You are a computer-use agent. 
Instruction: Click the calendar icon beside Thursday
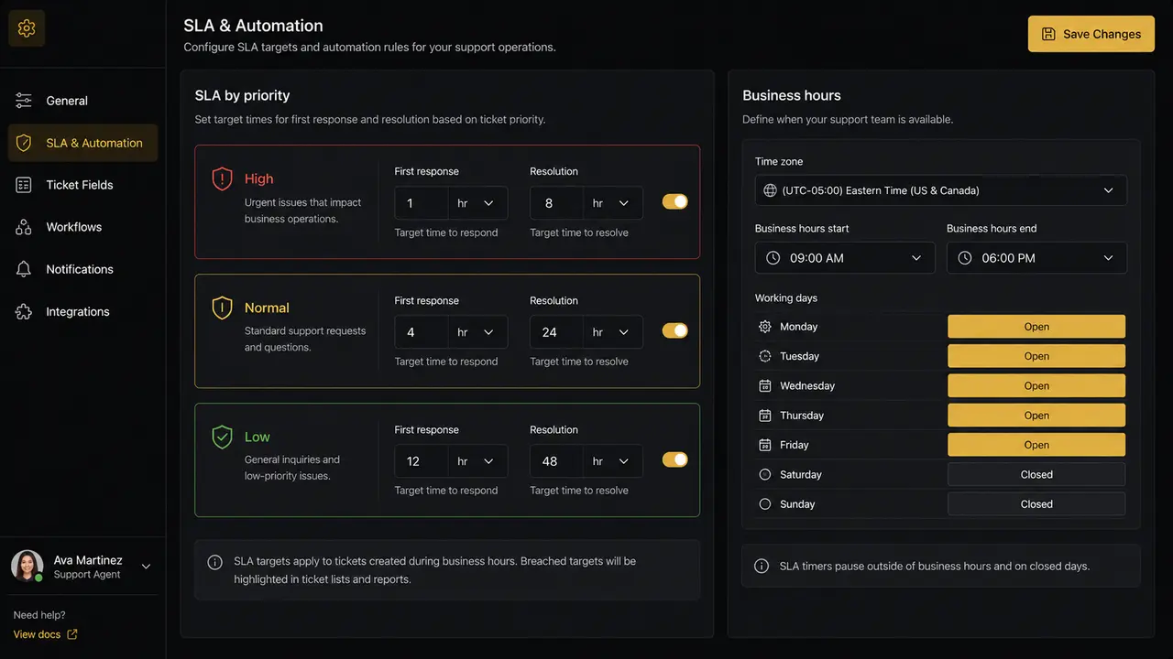point(765,416)
